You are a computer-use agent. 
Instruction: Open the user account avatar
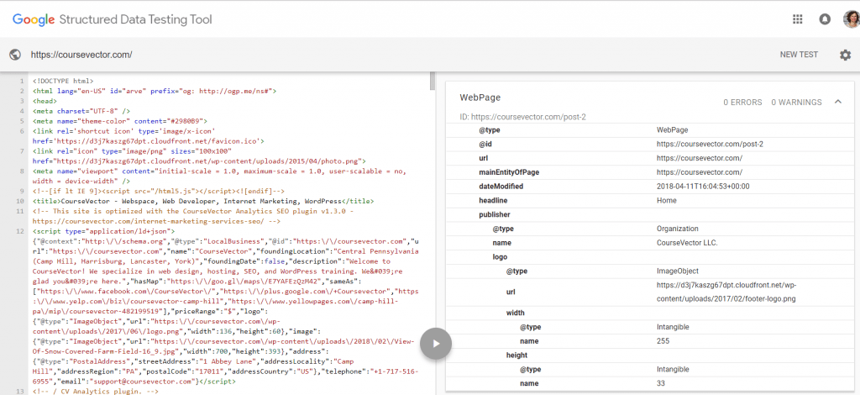(852, 20)
